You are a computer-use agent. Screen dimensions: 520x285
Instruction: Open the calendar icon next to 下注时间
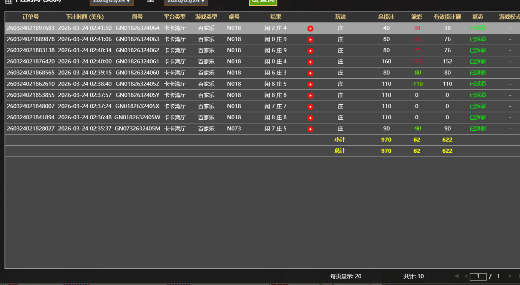(x=8, y=2)
